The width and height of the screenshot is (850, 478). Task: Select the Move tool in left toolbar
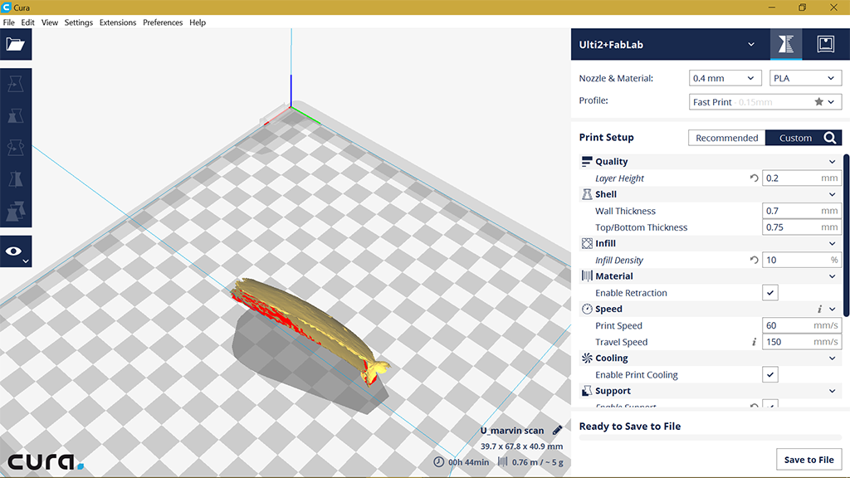tap(15, 84)
